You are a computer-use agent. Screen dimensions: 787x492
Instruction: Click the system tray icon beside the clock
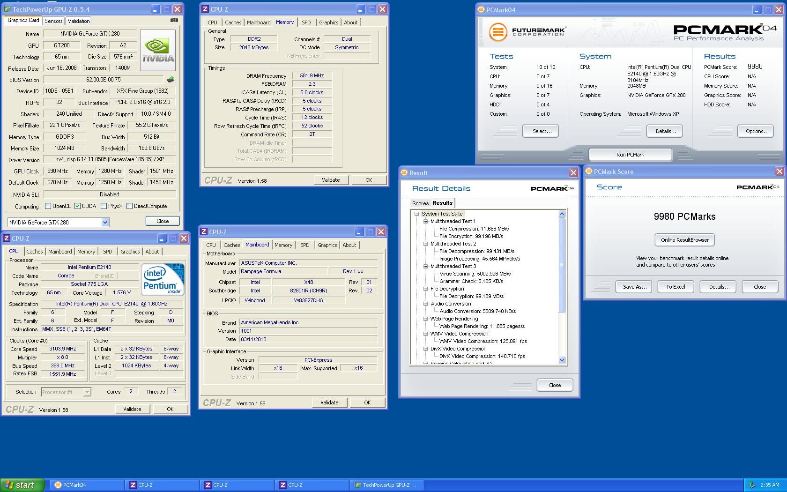[752, 485]
